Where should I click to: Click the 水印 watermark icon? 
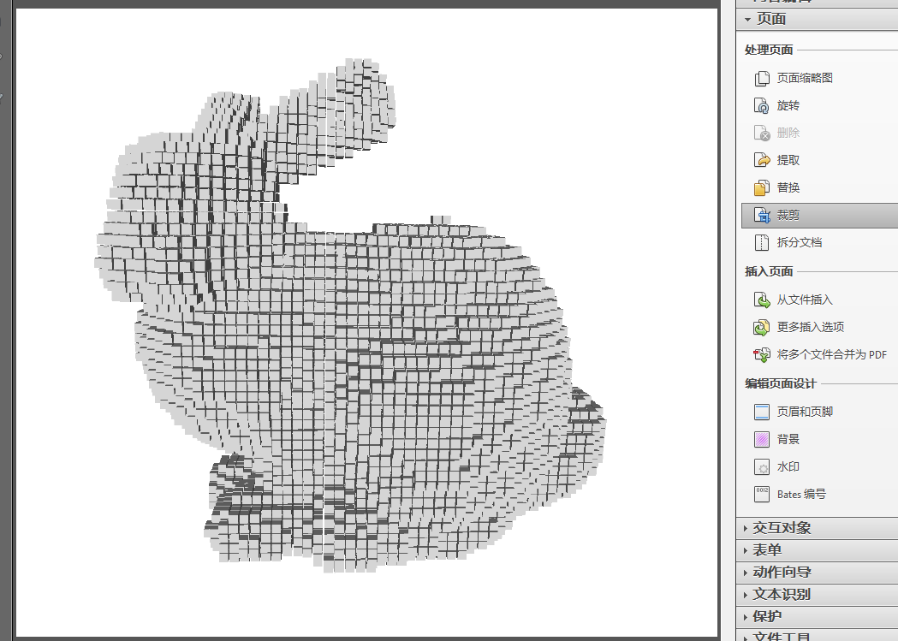pos(762,466)
